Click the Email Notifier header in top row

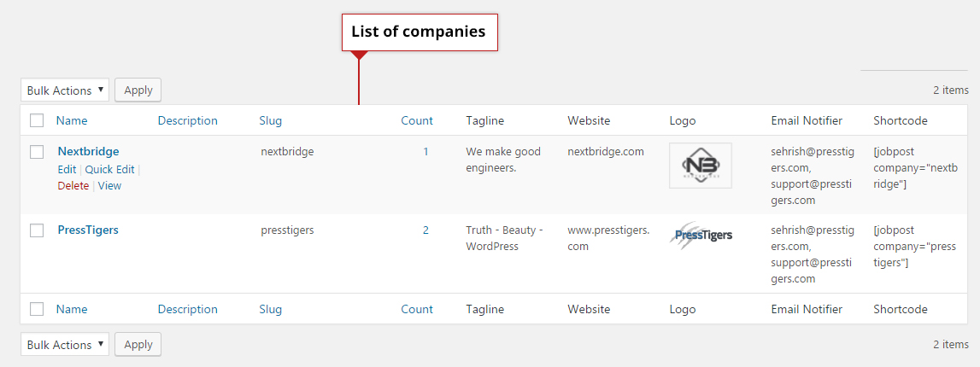807,120
